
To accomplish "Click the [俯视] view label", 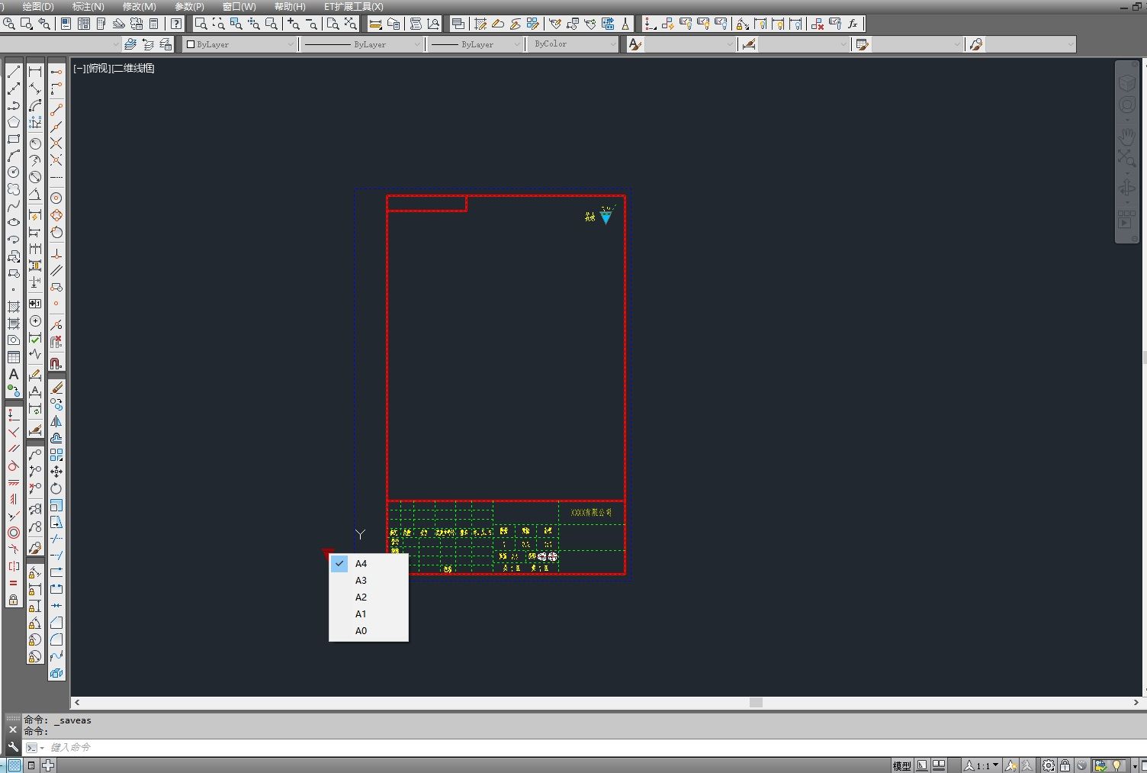I will point(98,68).
